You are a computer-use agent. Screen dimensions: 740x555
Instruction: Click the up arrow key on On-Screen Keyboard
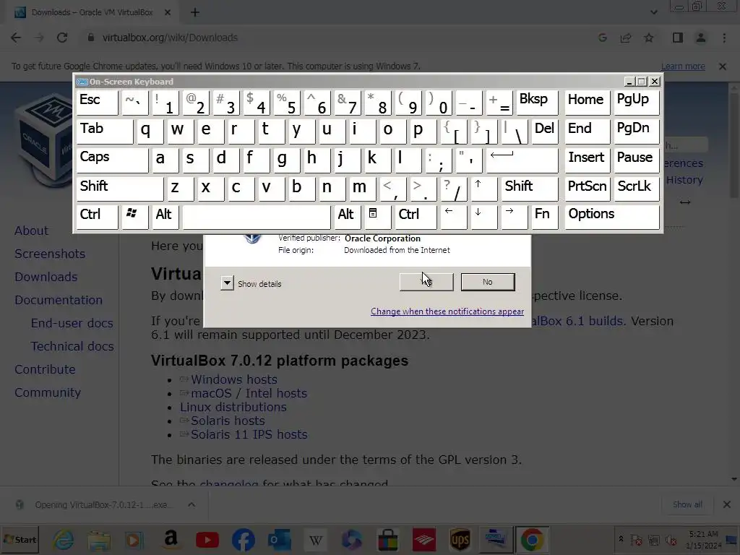click(x=483, y=189)
